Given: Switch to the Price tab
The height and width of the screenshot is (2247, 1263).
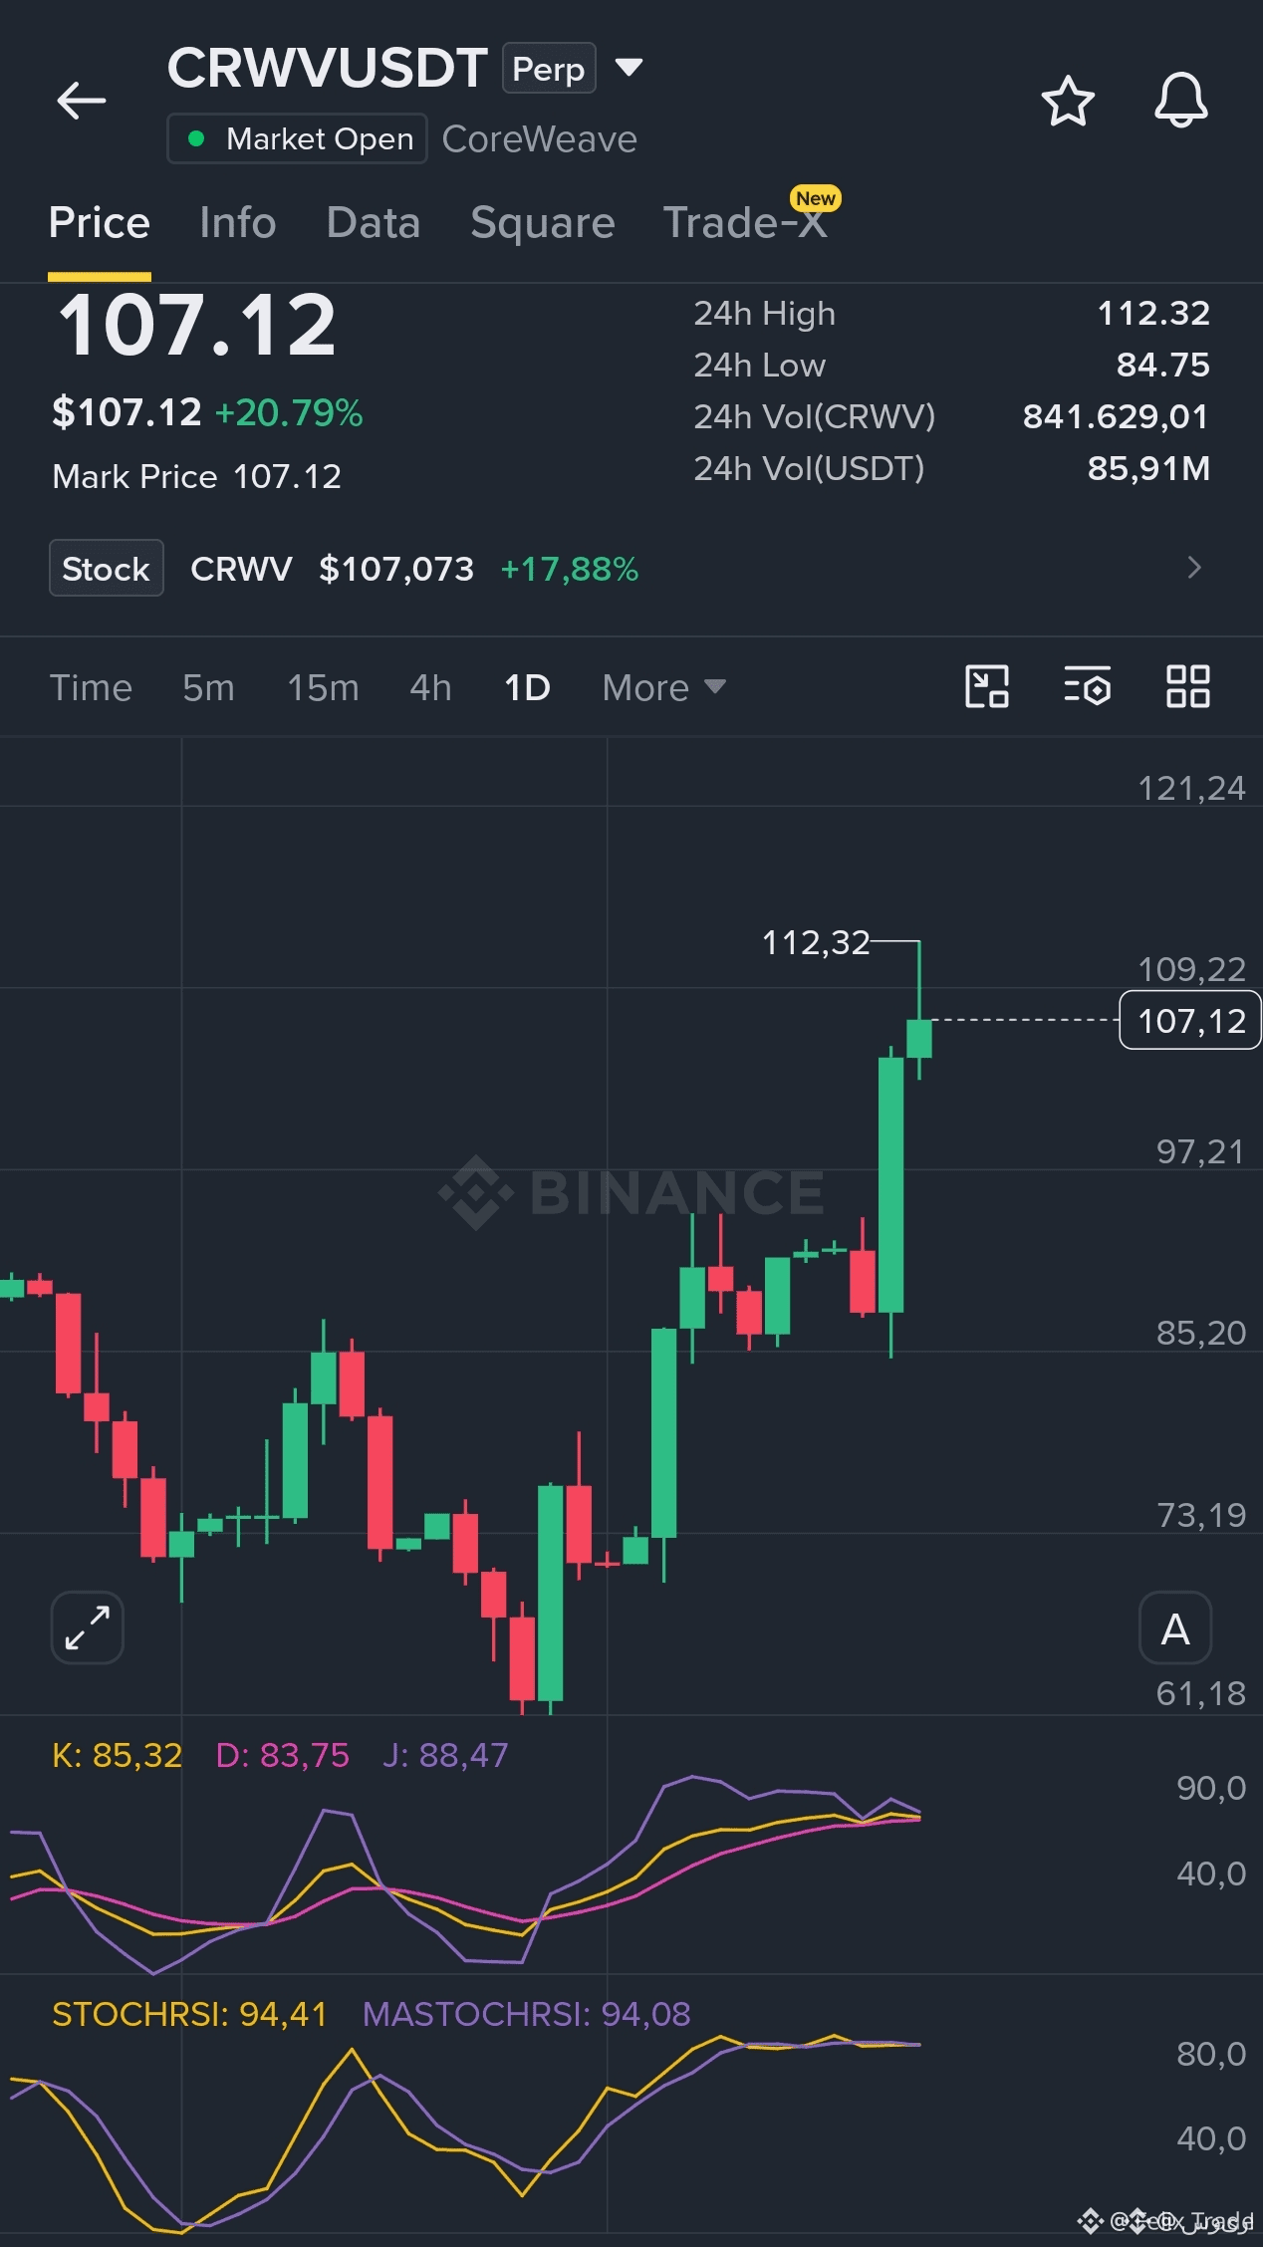Looking at the screenshot, I should tap(100, 222).
